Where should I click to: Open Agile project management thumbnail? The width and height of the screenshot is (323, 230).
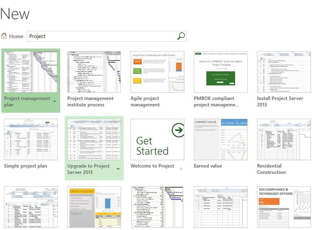158,72
